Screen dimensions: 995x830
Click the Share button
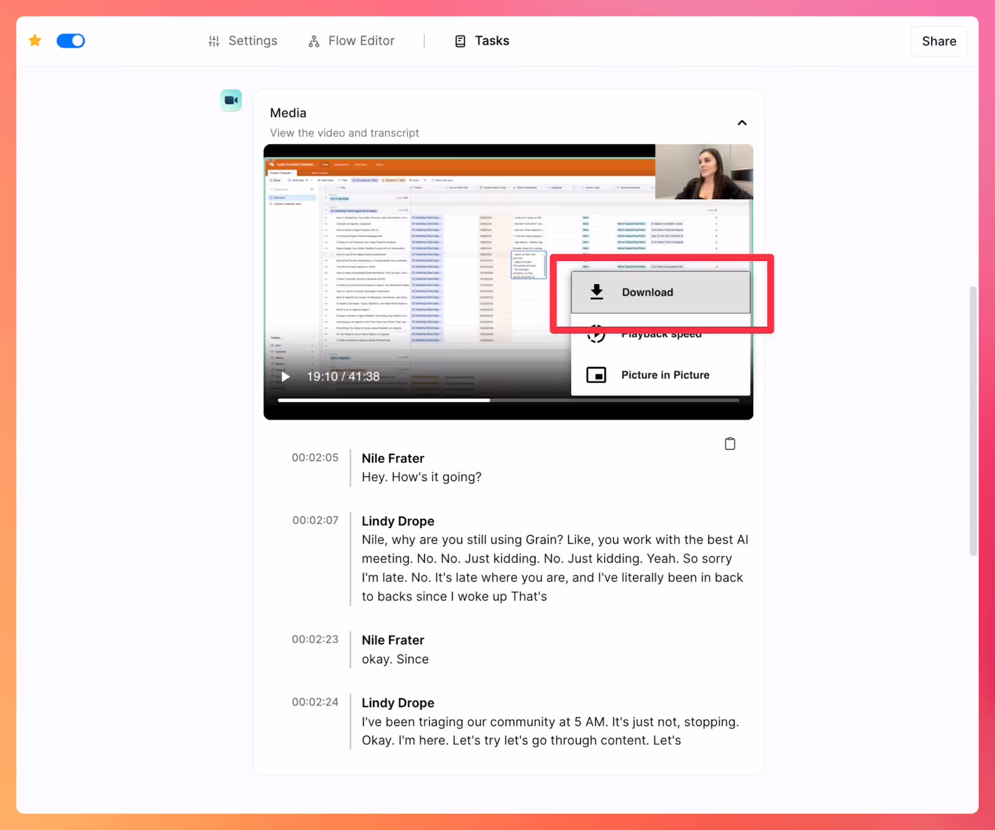tap(939, 41)
